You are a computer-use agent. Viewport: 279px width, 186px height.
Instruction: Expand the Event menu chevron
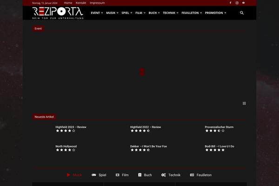[x=102, y=13]
